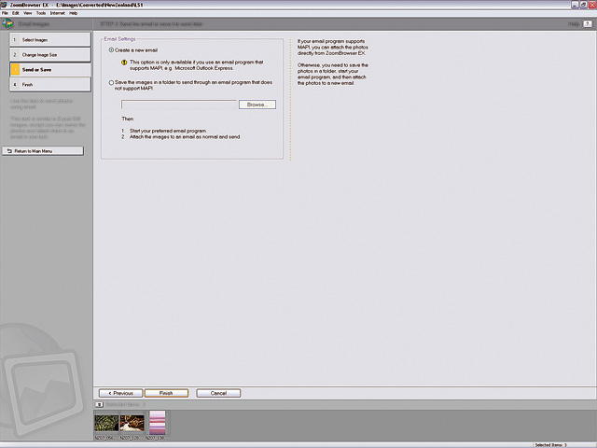Click the Email Images task icon

pos(8,23)
